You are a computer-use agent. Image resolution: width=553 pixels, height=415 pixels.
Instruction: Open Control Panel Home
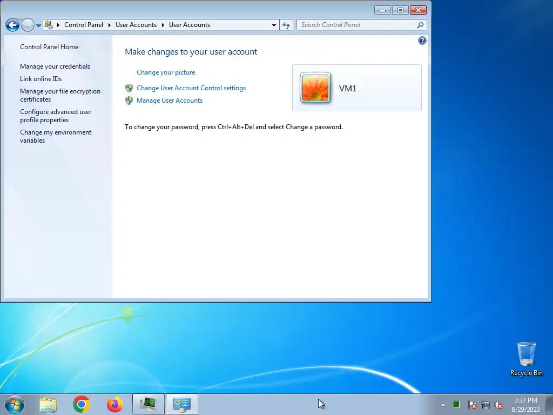[x=49, y=47]
